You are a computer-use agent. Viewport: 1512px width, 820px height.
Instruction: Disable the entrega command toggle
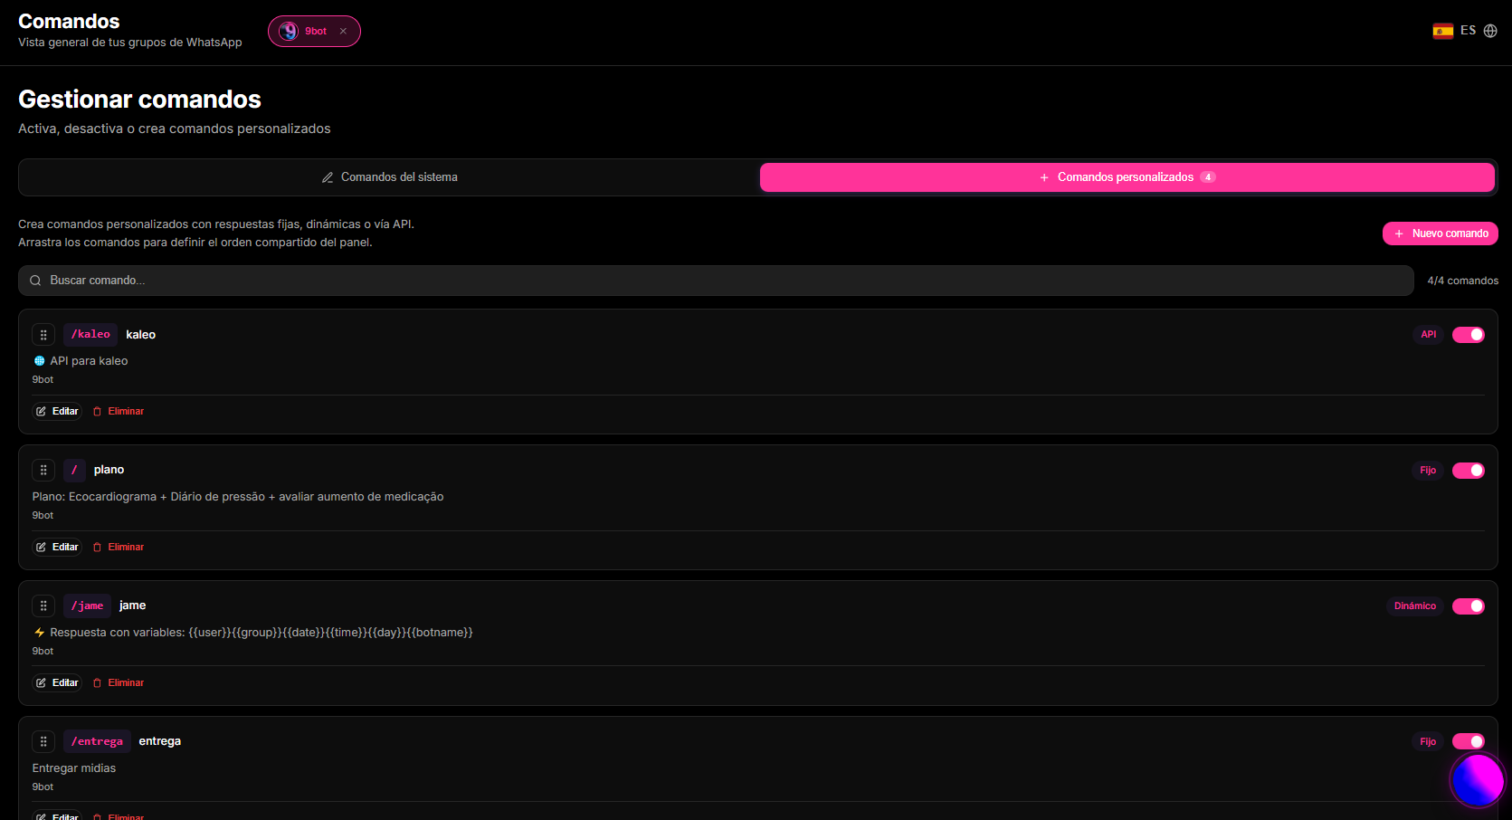click(x=1468, y=742)
